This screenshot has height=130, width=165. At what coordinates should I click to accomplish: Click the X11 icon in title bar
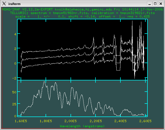pos(4,4)
